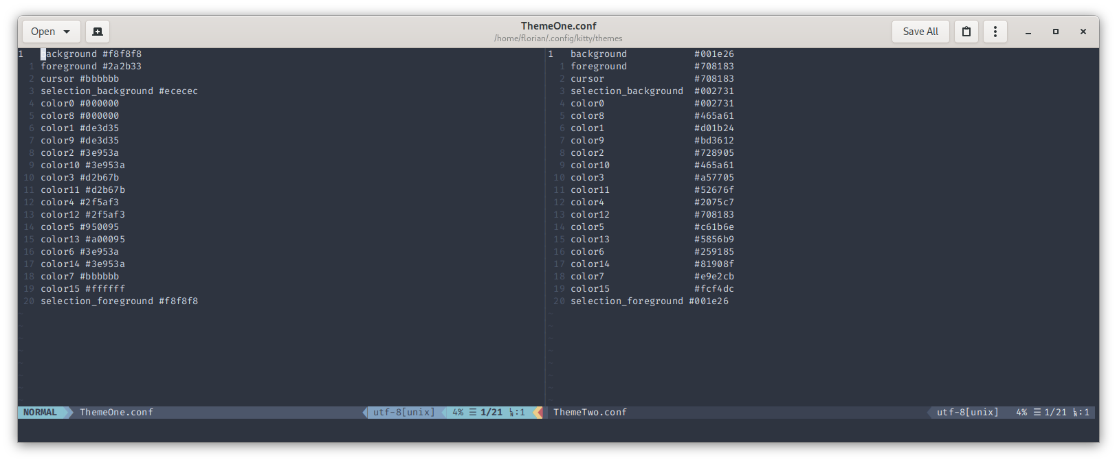Click 'foreground' keyword in right pane

pyautogui.click(x=599, y=67)
